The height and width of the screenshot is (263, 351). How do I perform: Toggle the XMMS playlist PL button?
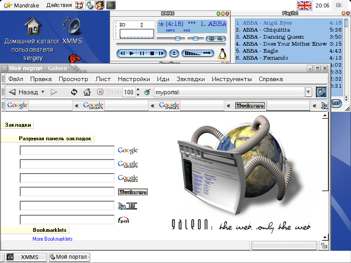[220, 39]
